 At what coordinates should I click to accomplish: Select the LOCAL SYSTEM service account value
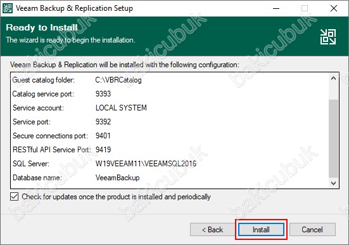click(121, 108)
